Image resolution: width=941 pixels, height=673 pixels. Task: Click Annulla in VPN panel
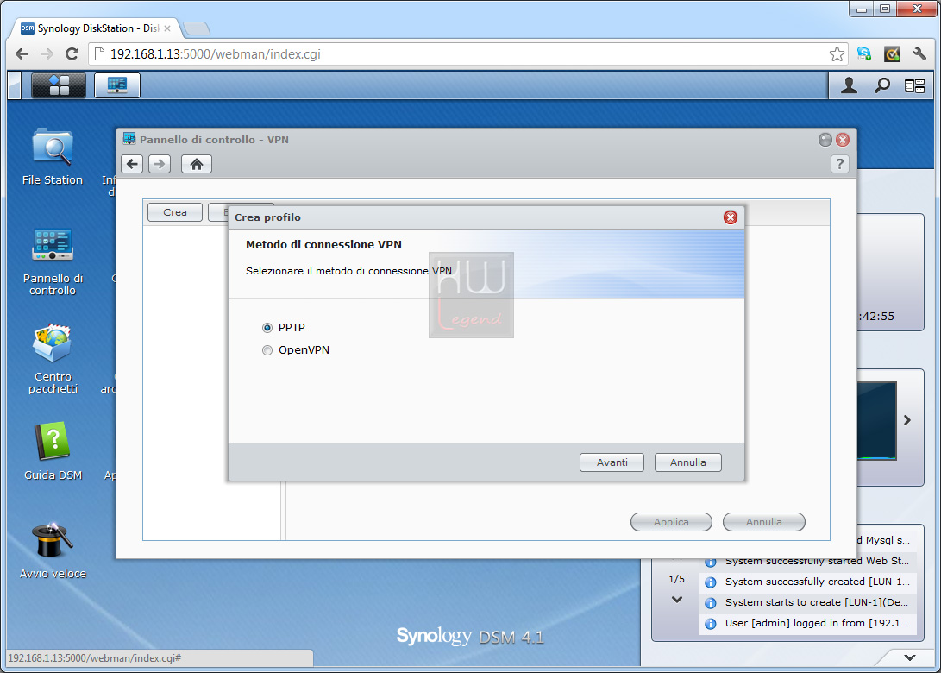point(763,522)
